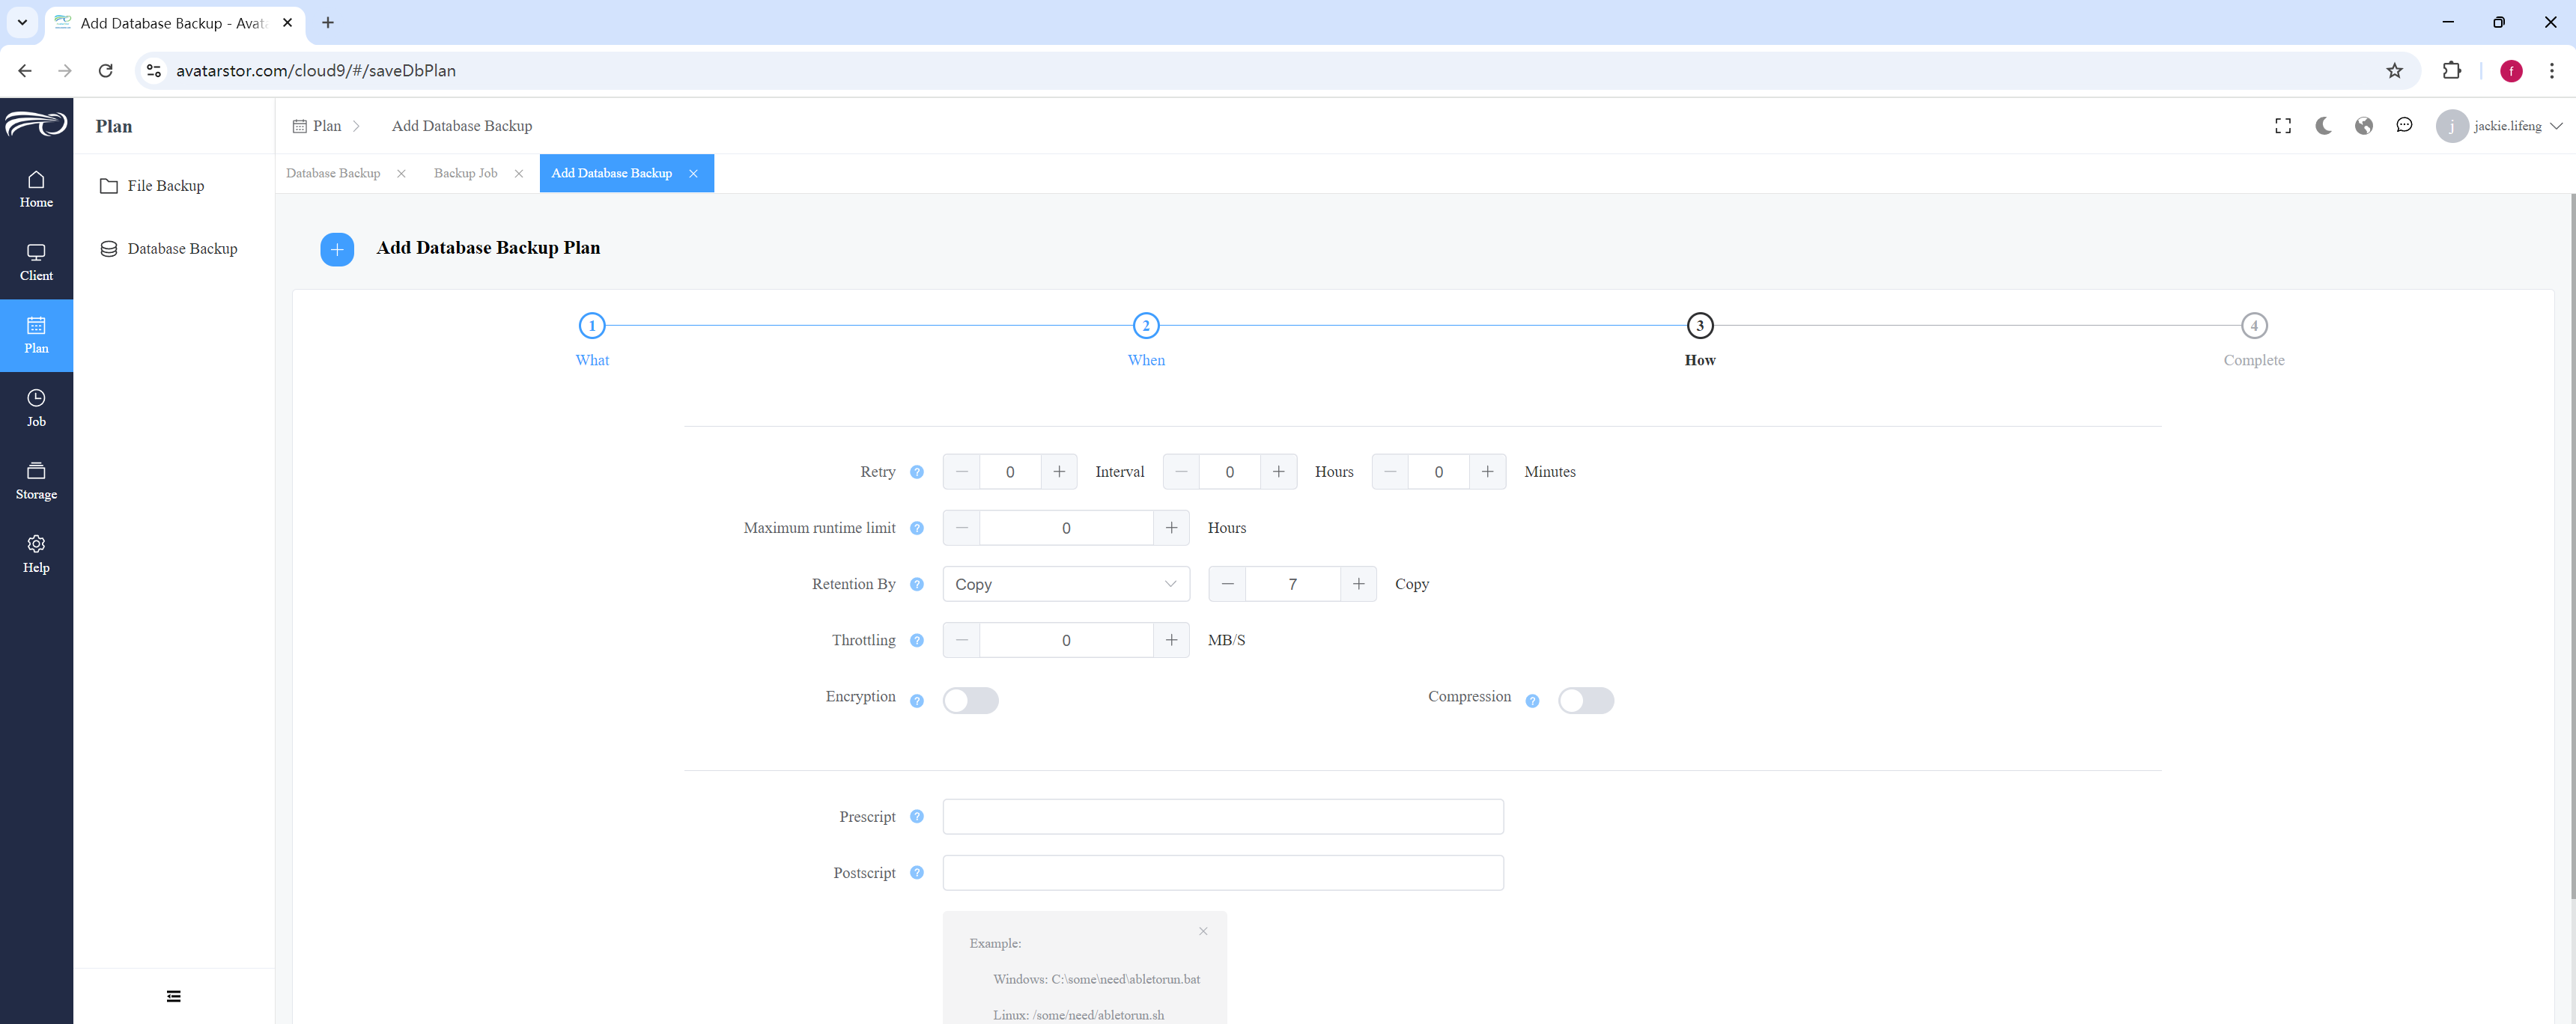Open the chat message icon
The height and width of the screenshot is (1024, 2576).
(2404, 126)
